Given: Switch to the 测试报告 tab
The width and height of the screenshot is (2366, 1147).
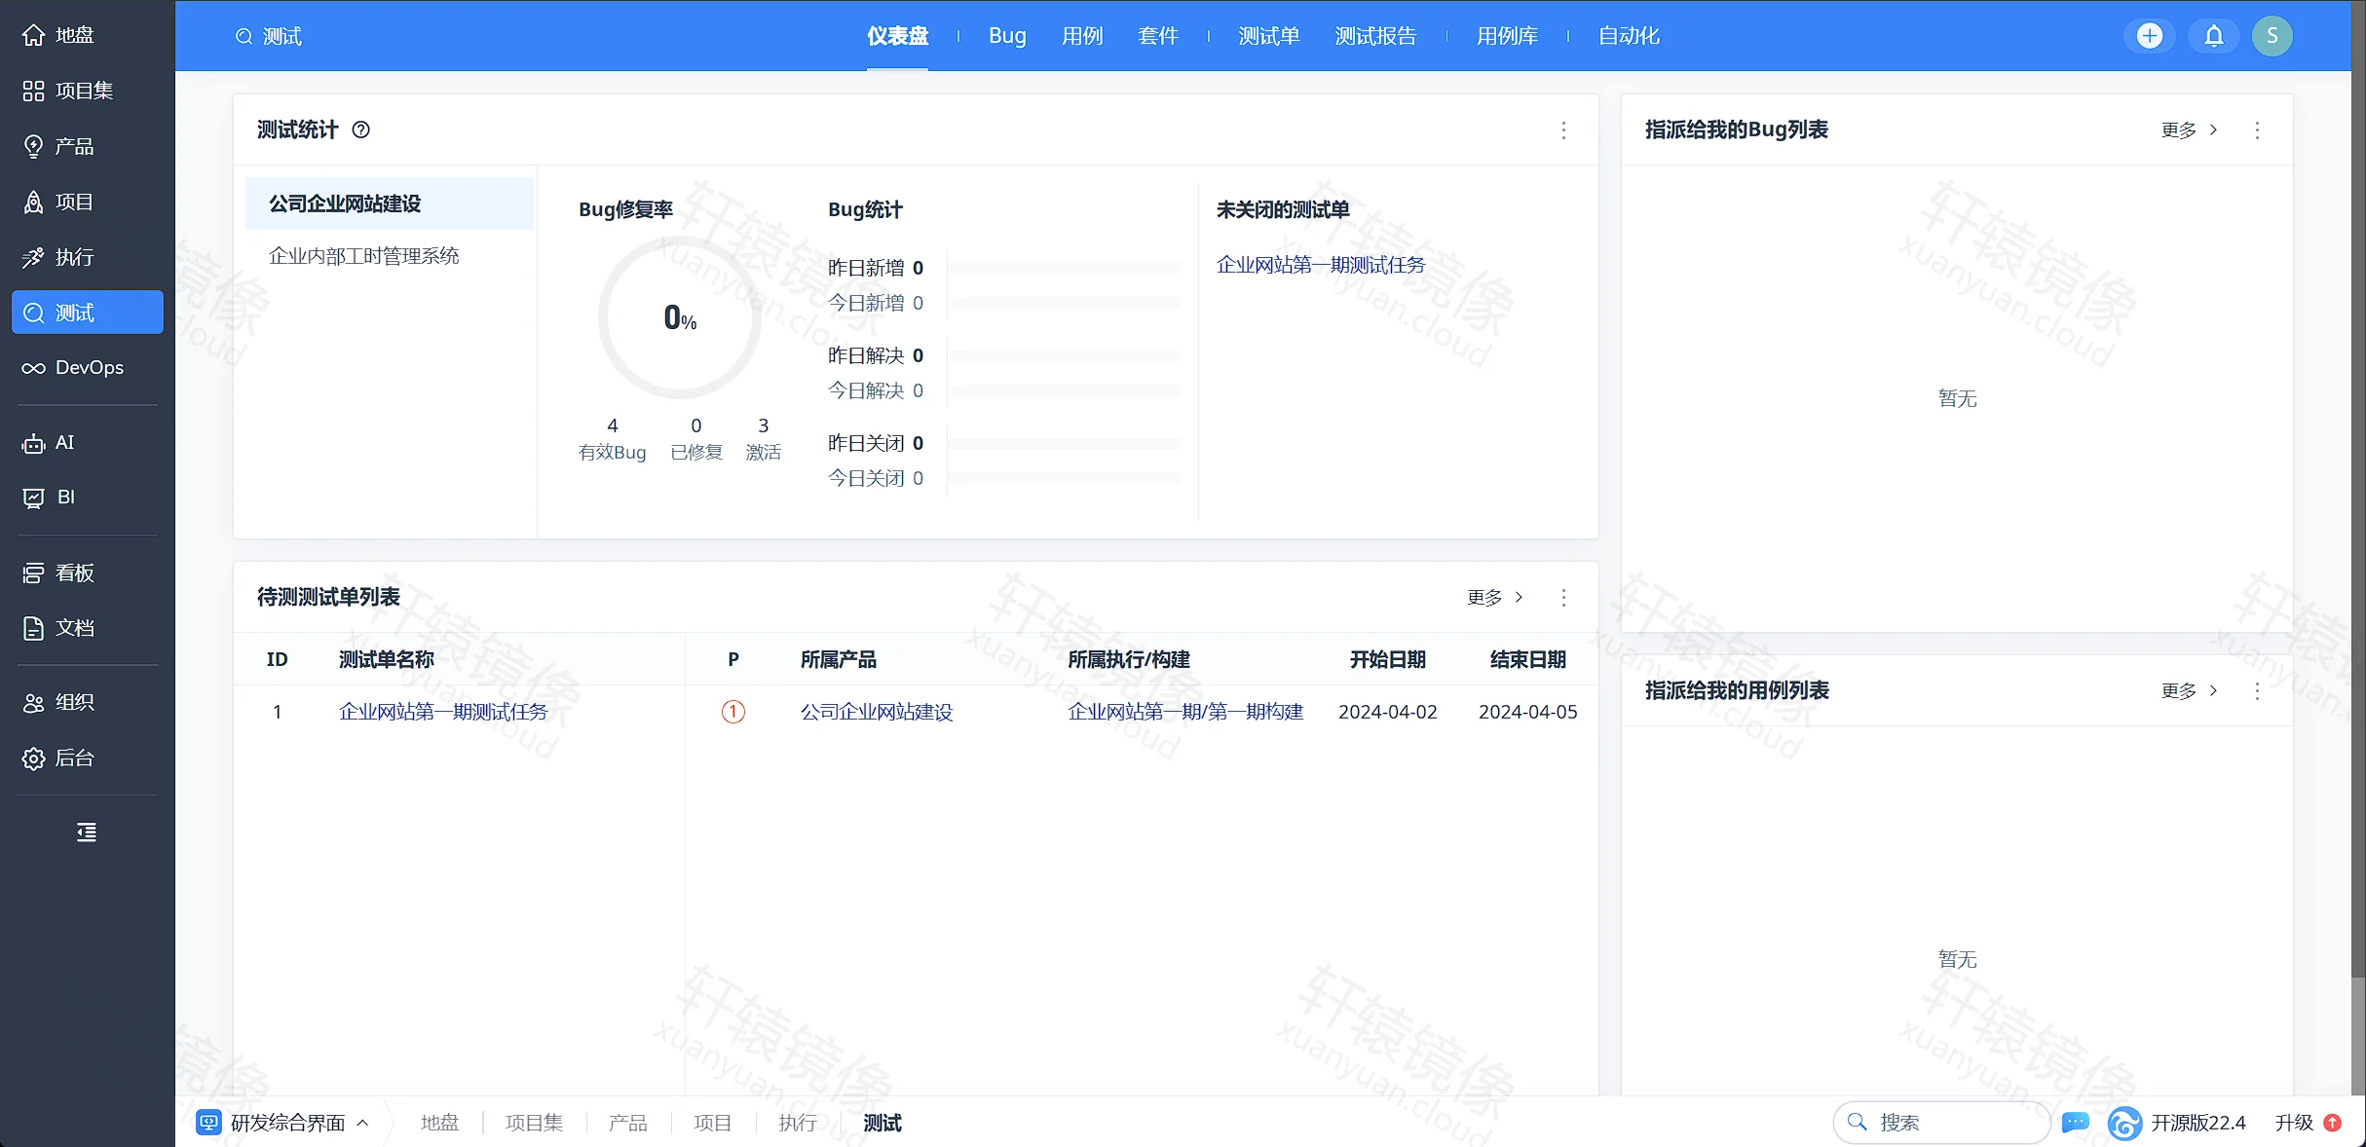Looking at the screenshot, I should (x=1375, y=36).
